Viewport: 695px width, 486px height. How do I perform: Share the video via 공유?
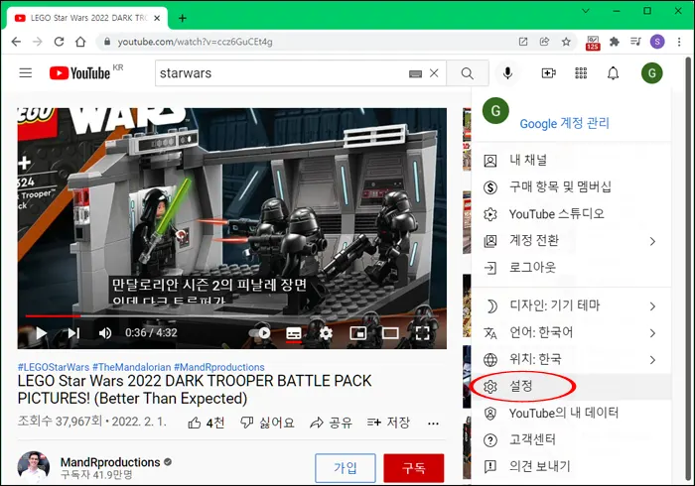coord(331,423)
